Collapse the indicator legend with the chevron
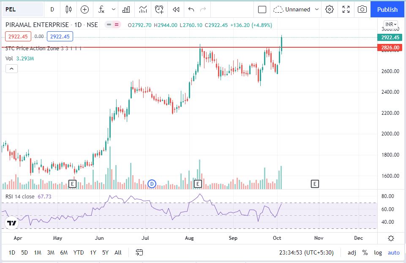Viewport: 406px width, 263px height. click(x=11, y=69)
